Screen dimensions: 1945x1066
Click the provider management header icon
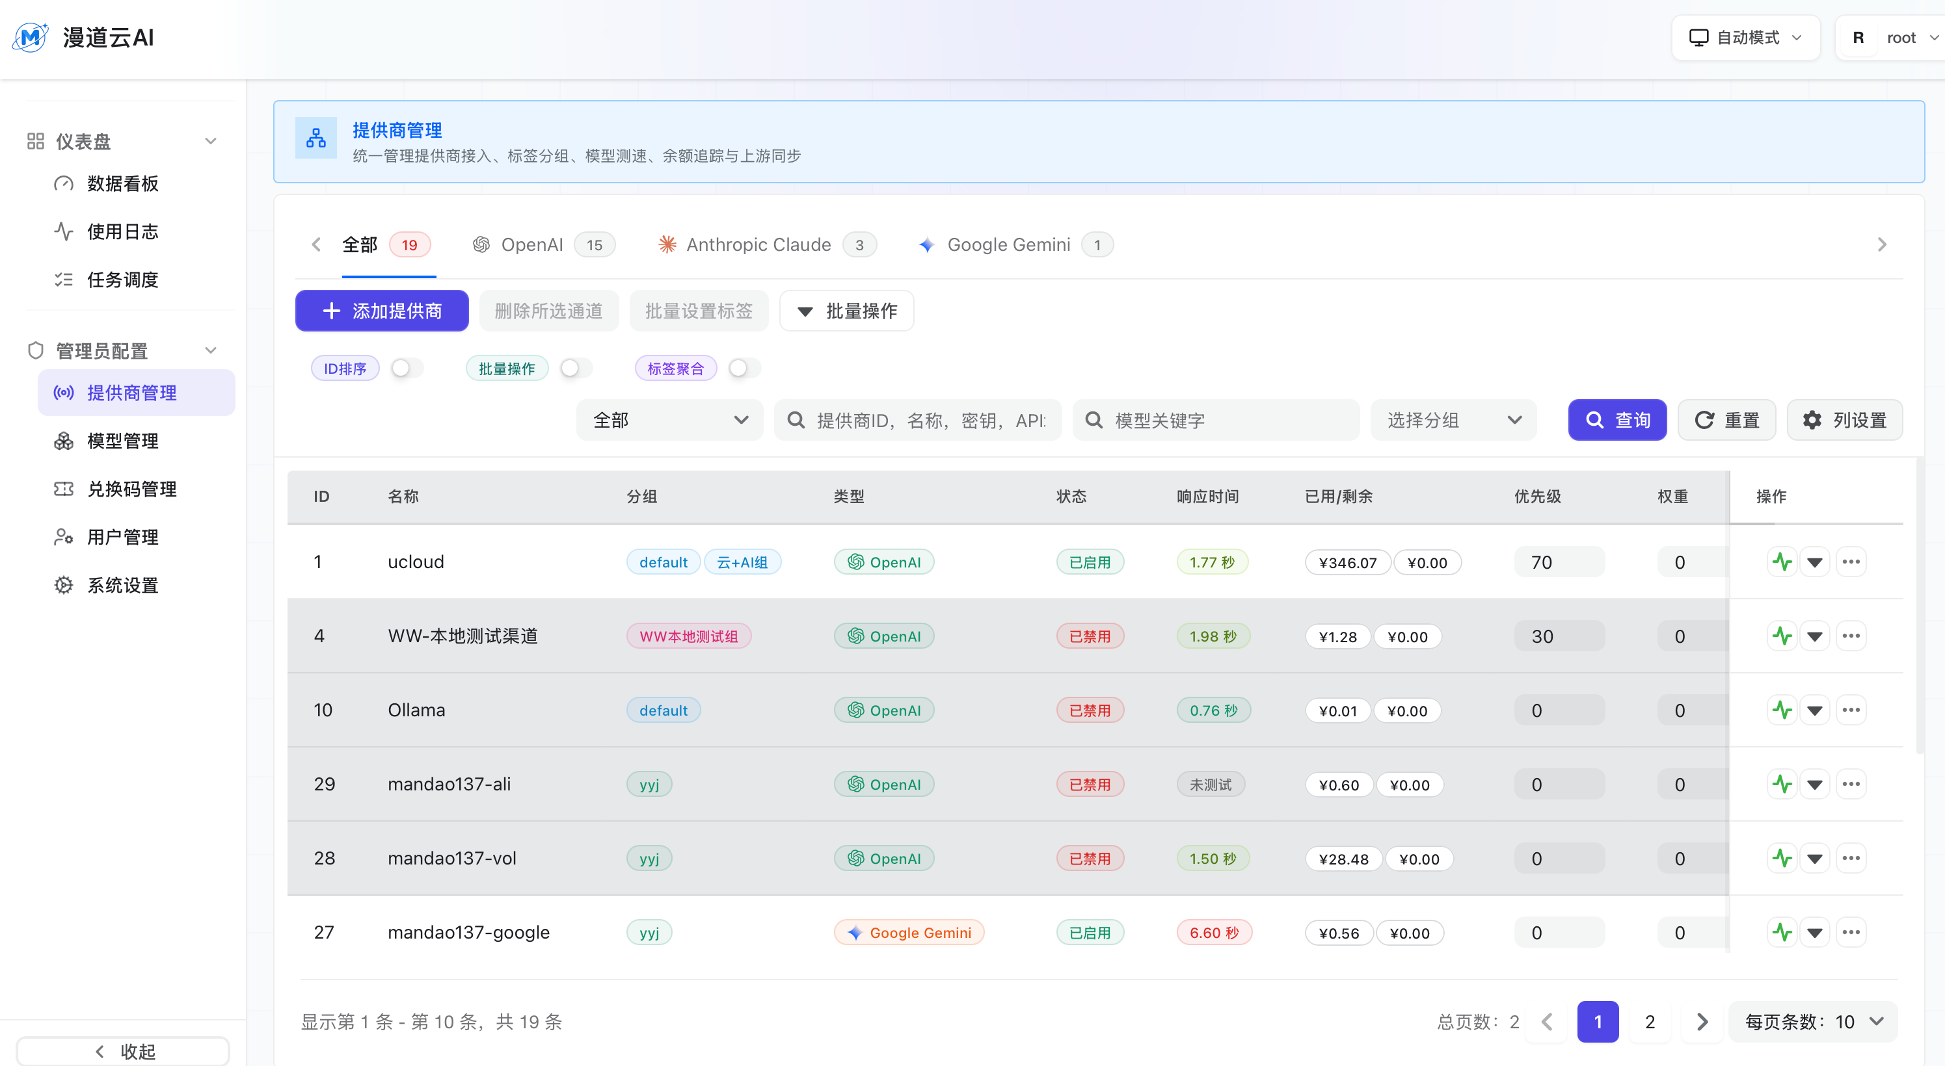click(315, 138)
